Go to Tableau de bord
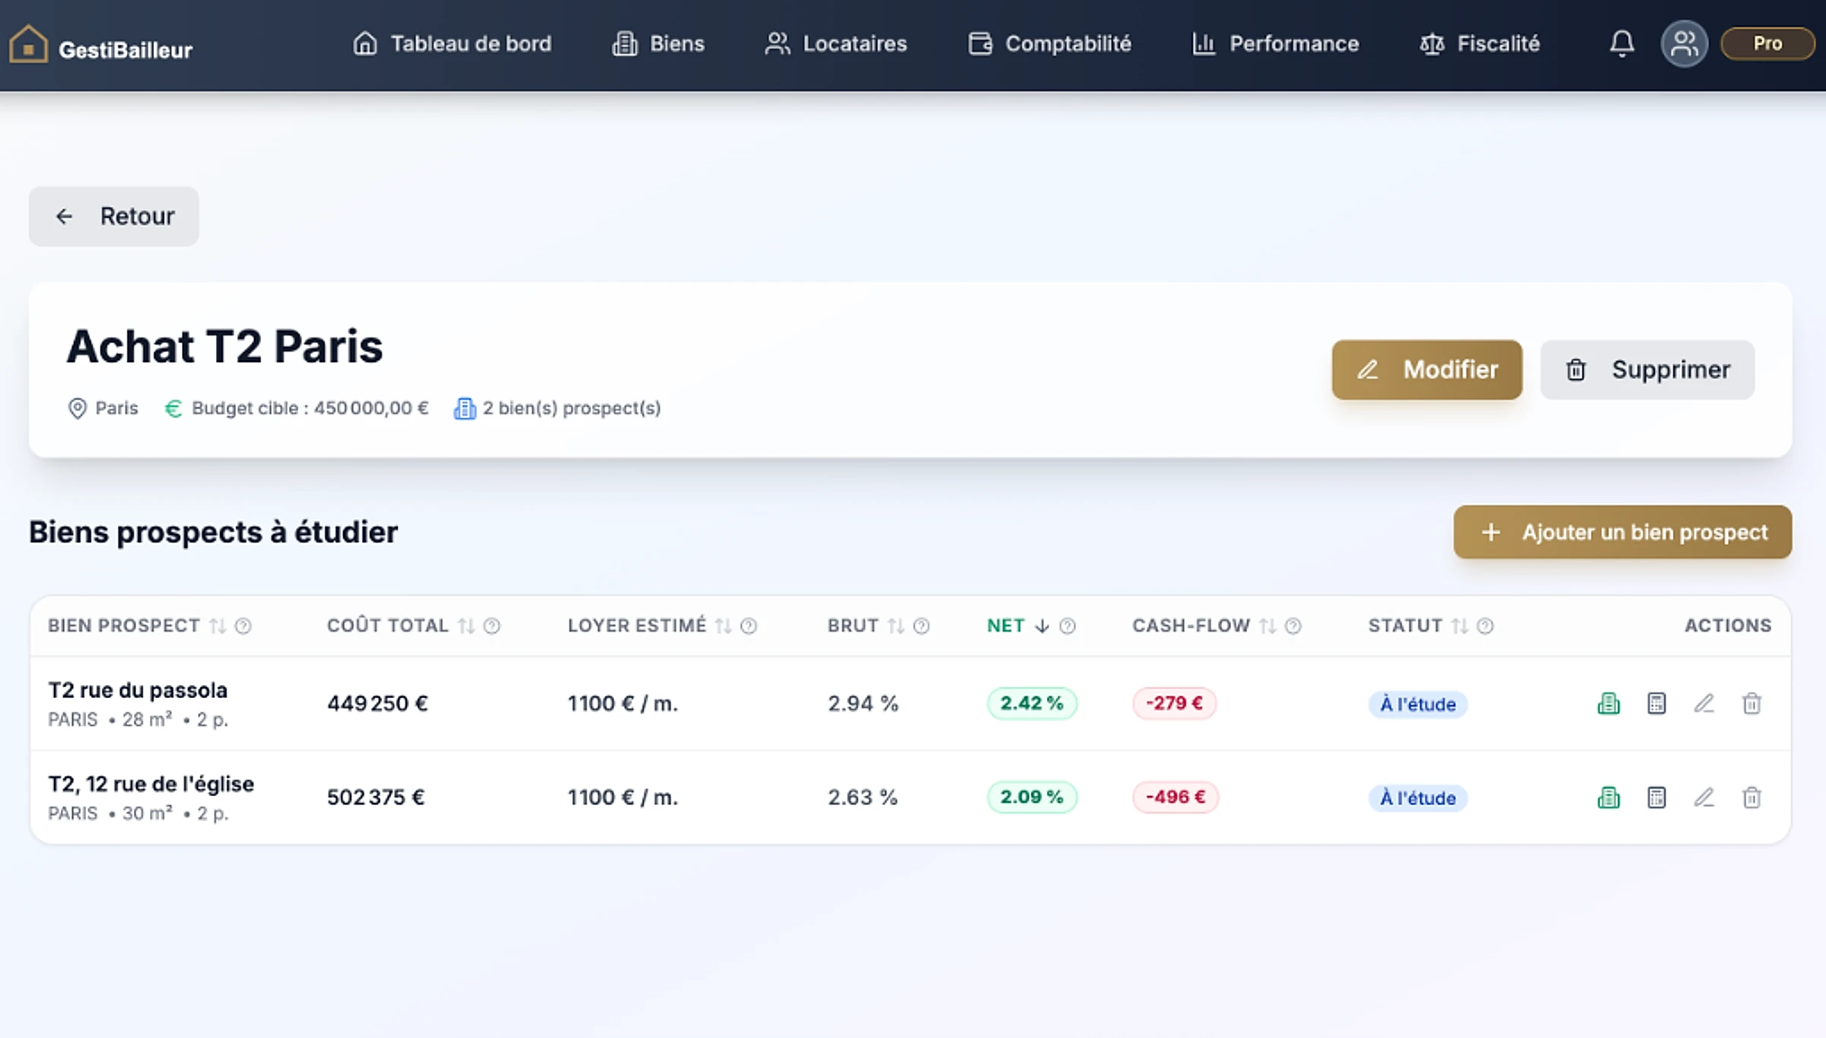Viewport: 1826px width, 1038px height. click(x=452, y=43)
